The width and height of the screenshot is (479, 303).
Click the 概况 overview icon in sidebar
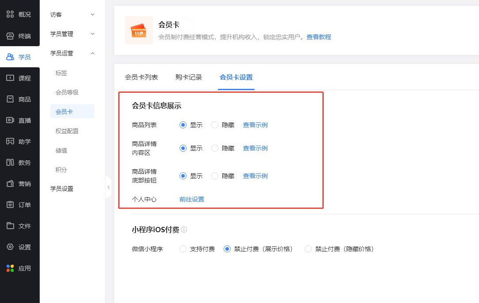coord(10,15)
